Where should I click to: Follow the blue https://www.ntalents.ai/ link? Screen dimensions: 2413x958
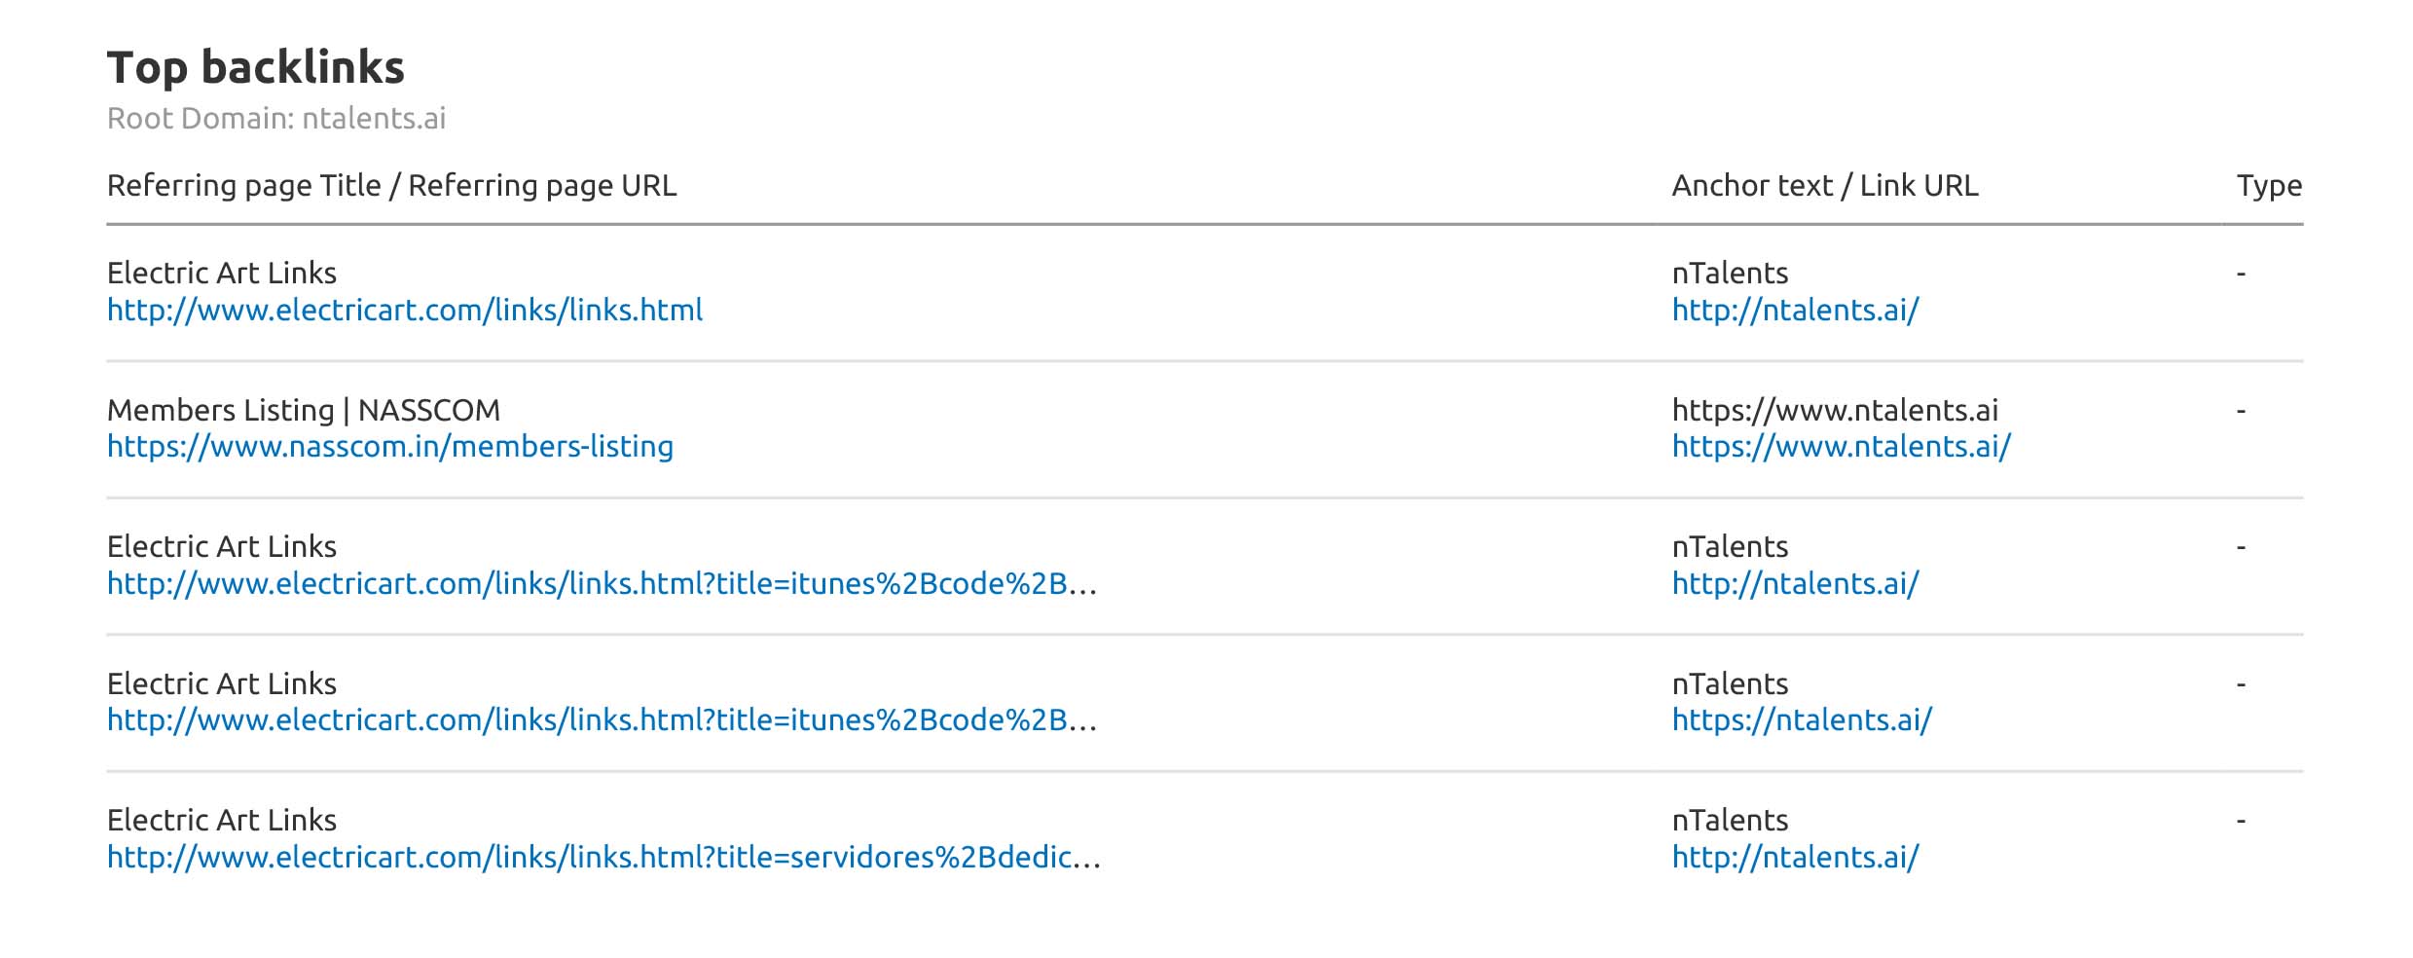point(1841,447)
